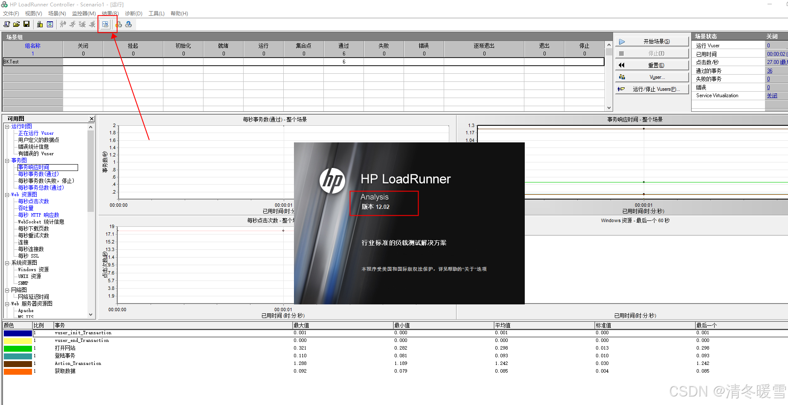
Task: Click the Vuser... button
Action: [x=652, y=77]
